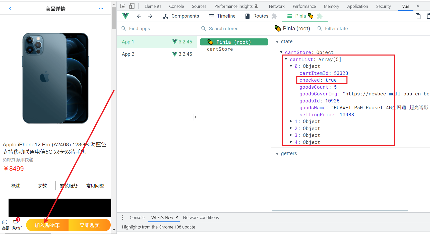
Task: Go back using the blue chevron in 商品详情 header
Action: click(x=10, y=9)
